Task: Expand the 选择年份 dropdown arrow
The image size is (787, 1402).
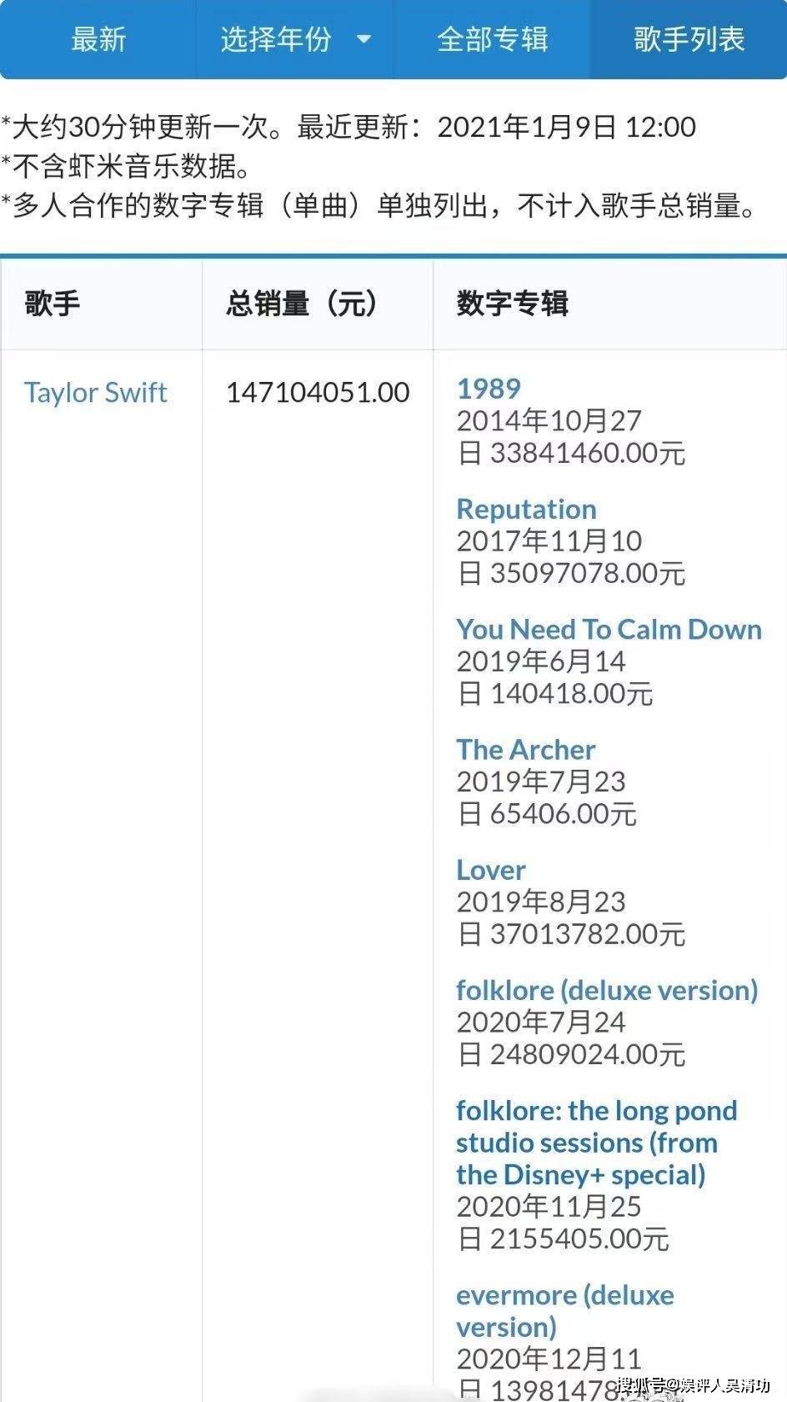Action: coord(363,38)
